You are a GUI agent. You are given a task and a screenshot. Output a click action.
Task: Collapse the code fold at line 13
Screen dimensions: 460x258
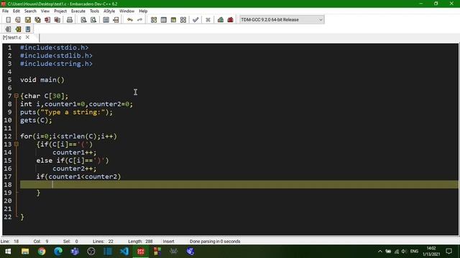[17, 144]
